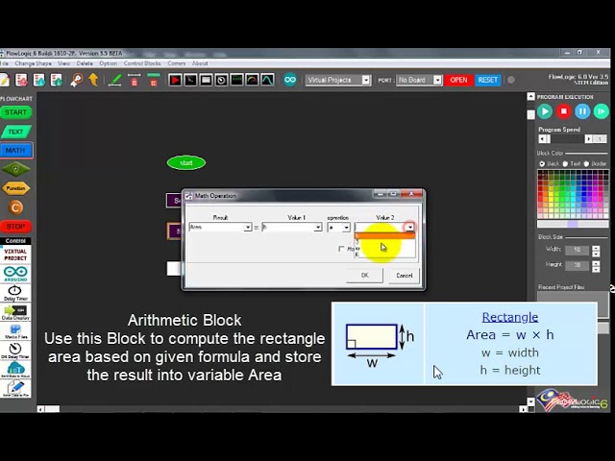This screenshot has height=461, width=615.
Task: Select the STOP flowchart block
Action: (15, 227)
